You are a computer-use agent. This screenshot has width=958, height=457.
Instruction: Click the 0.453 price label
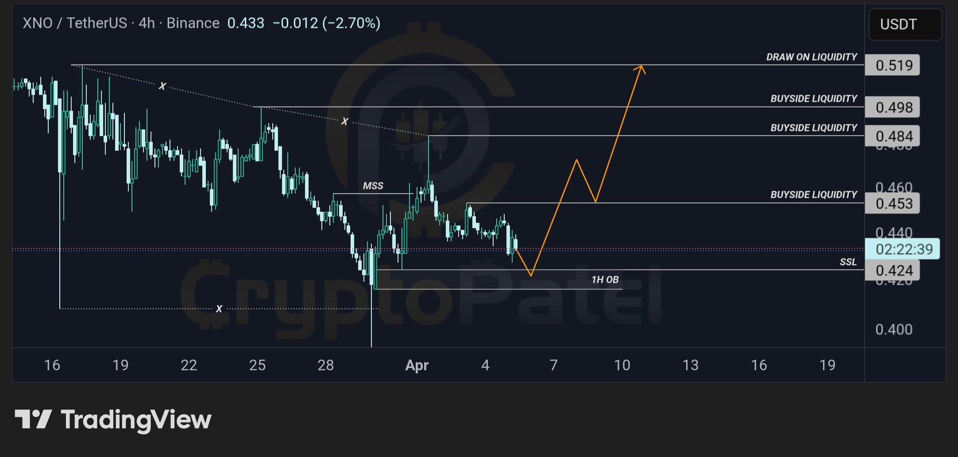click(x=893, y=203)
